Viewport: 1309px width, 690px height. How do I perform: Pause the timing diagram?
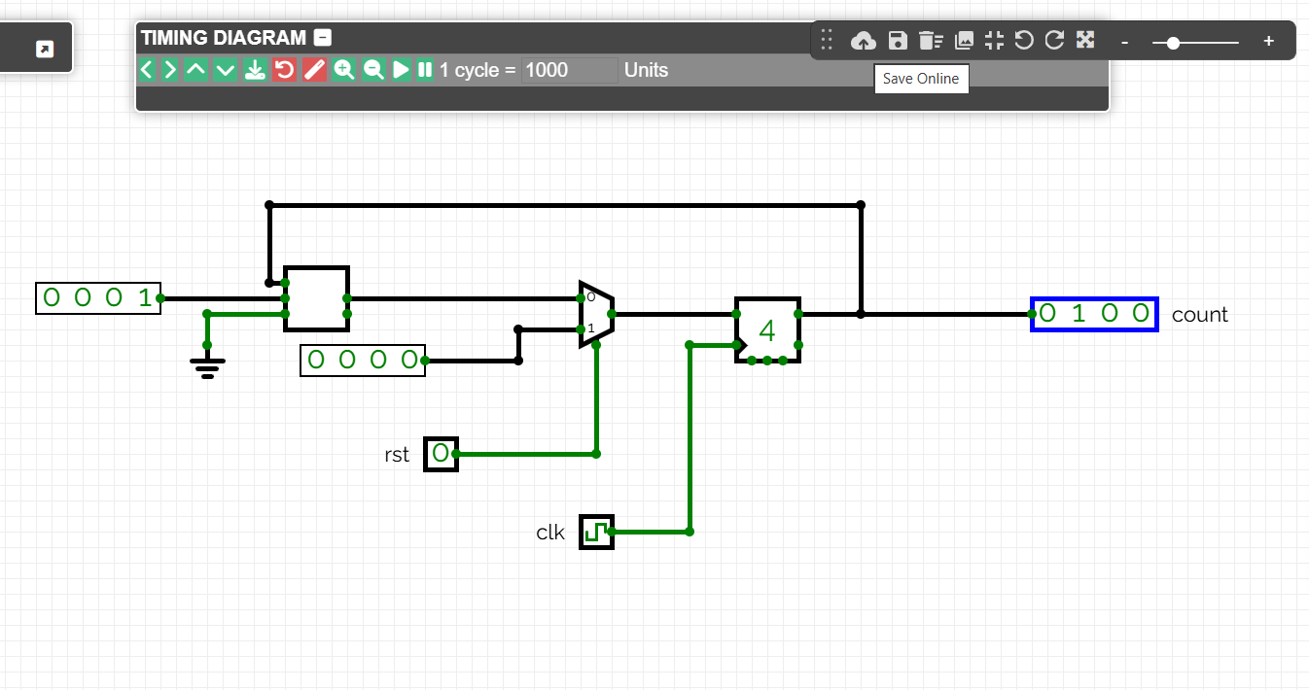425,70
